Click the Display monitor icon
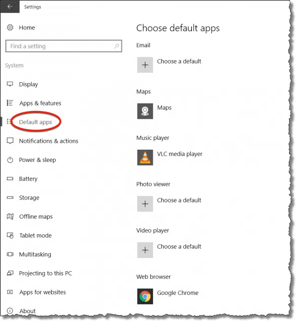 (10, 84)
